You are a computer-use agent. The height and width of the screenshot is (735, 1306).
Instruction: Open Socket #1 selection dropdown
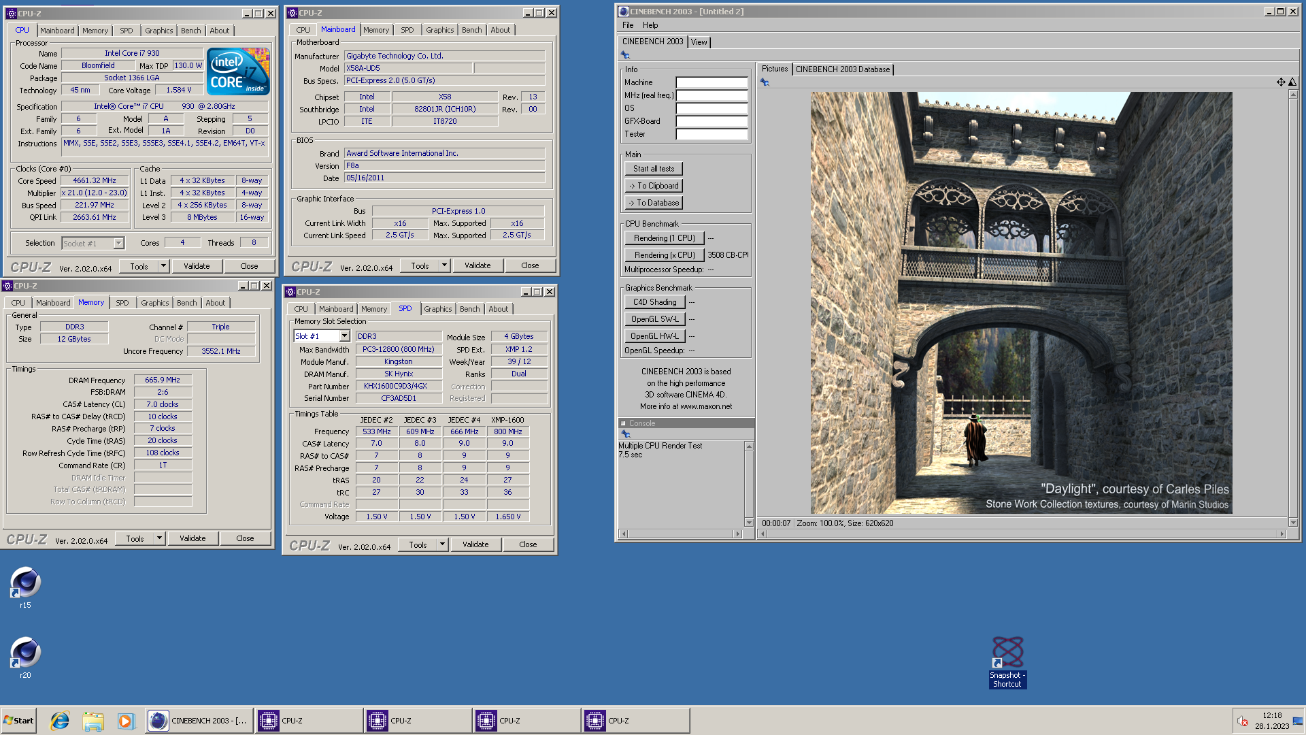click(x=118, y=244)
